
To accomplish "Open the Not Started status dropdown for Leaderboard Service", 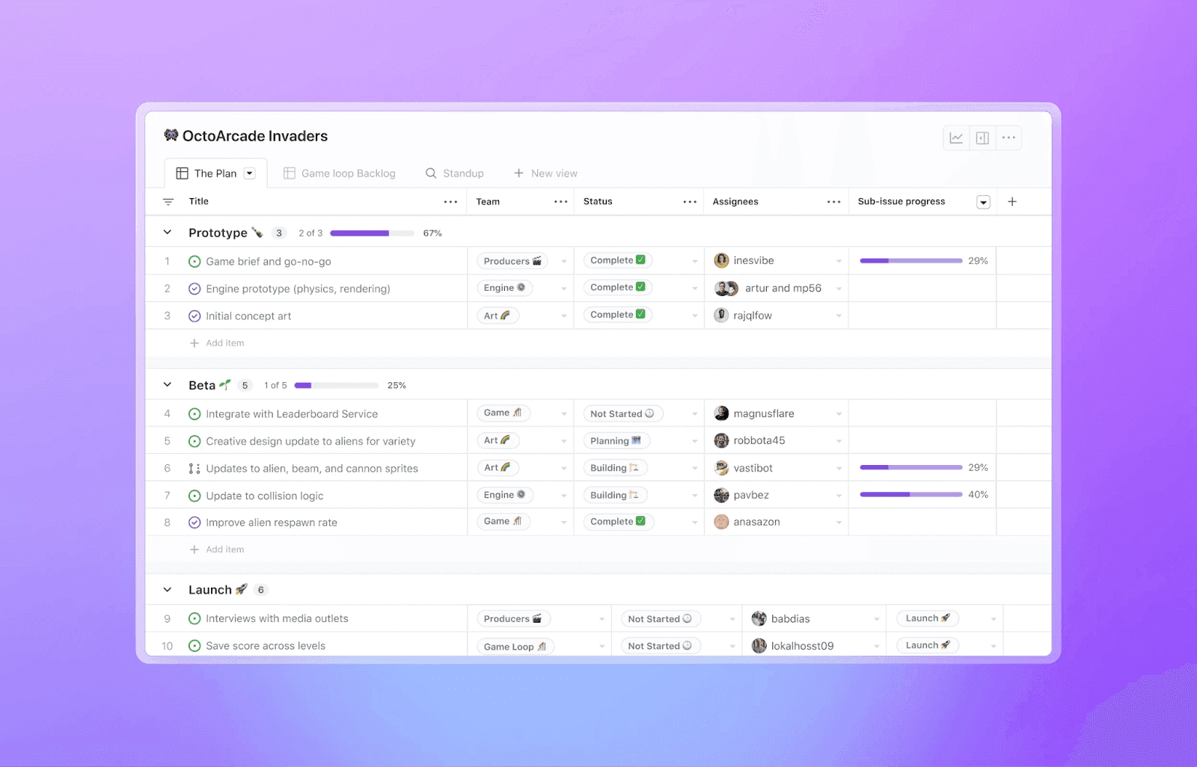I will [694, 413].
